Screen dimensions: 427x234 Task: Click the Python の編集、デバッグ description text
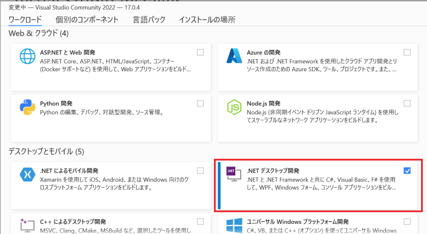[102, 112]
